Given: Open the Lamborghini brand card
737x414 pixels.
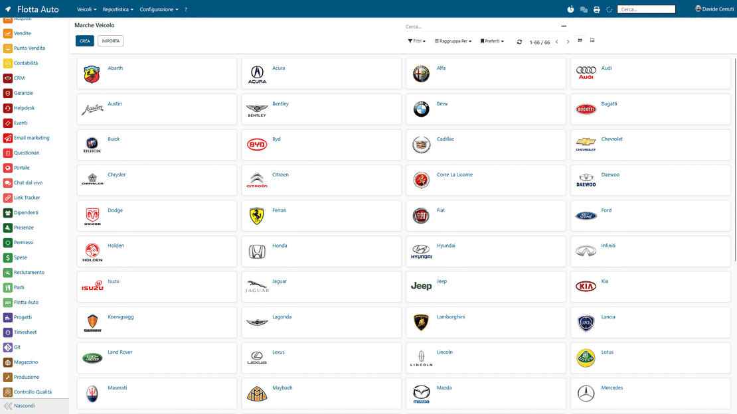Looking at the screenshot, I should tap(486, 322).
